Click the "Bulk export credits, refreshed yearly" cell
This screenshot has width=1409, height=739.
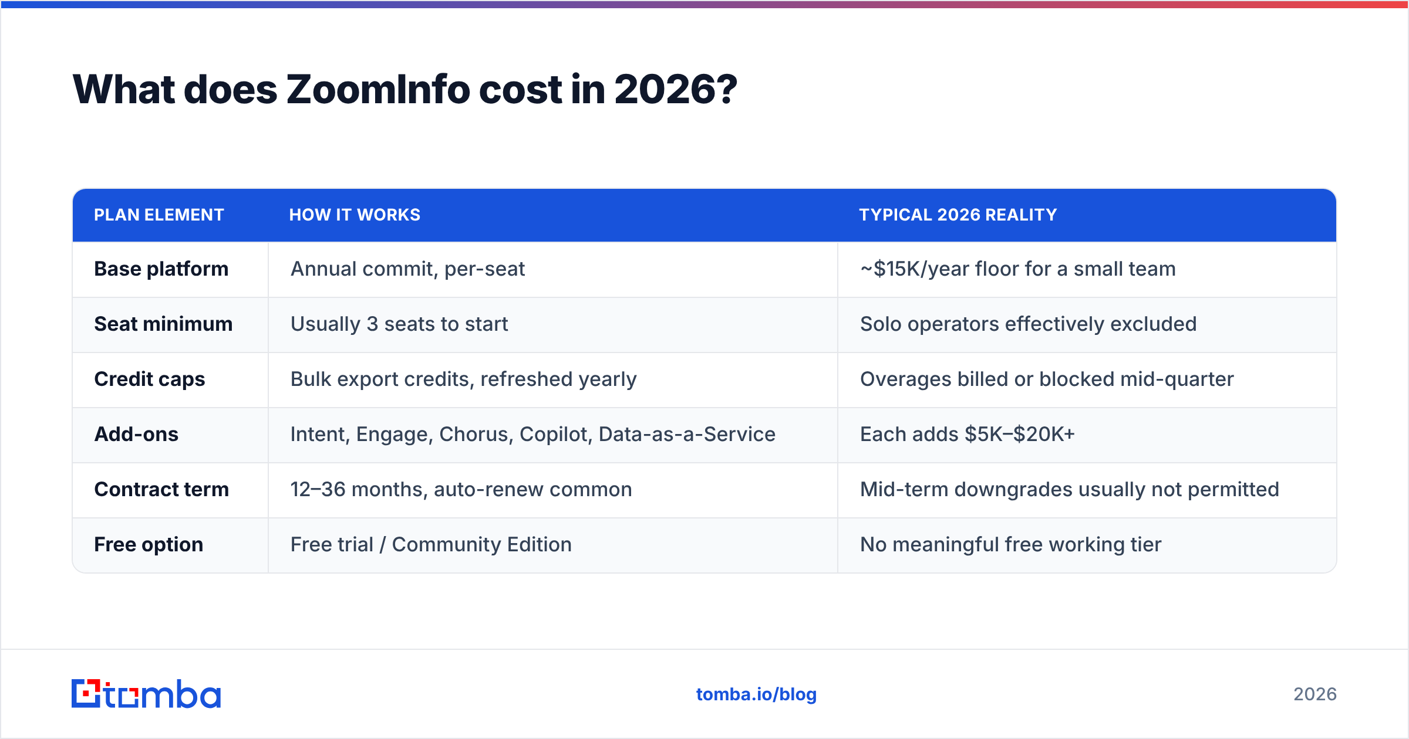click(x=552, y=380)
